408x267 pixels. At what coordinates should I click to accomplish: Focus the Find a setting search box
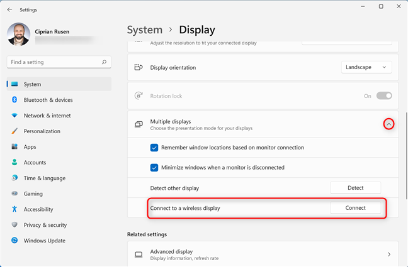coord(59,62)
